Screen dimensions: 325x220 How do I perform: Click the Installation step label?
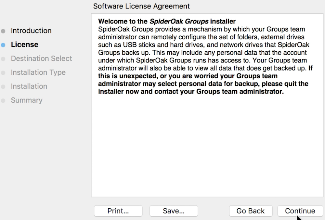pos(29,86)
